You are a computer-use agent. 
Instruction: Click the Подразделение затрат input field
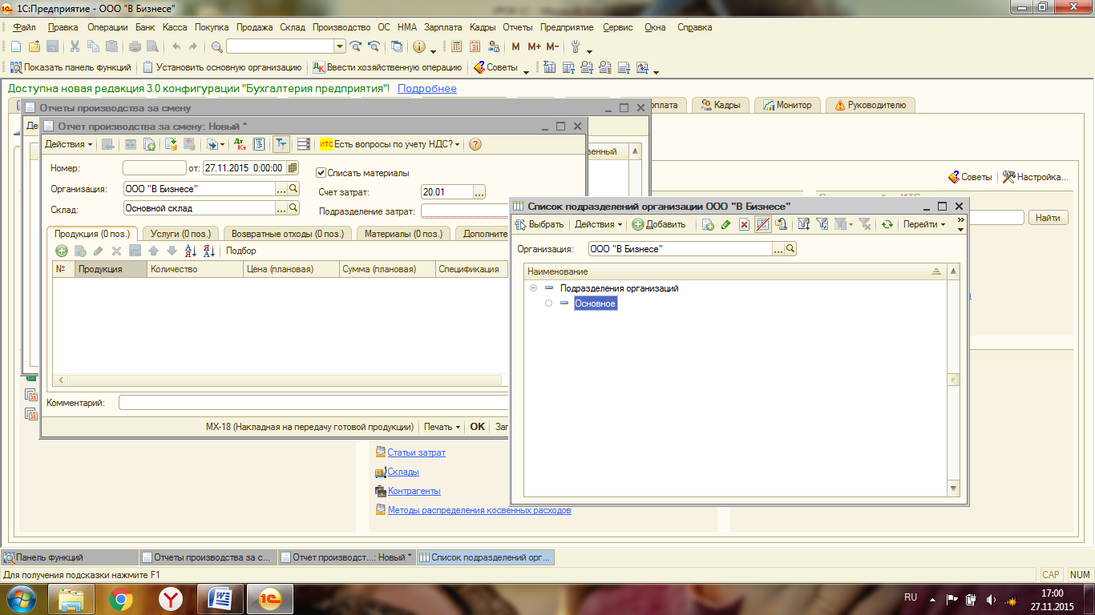pos(465,211)
